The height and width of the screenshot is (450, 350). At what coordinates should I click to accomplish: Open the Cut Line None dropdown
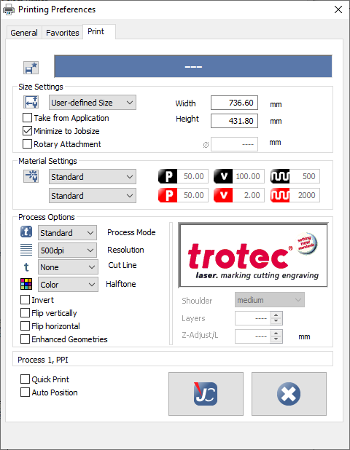coord(68,267)
